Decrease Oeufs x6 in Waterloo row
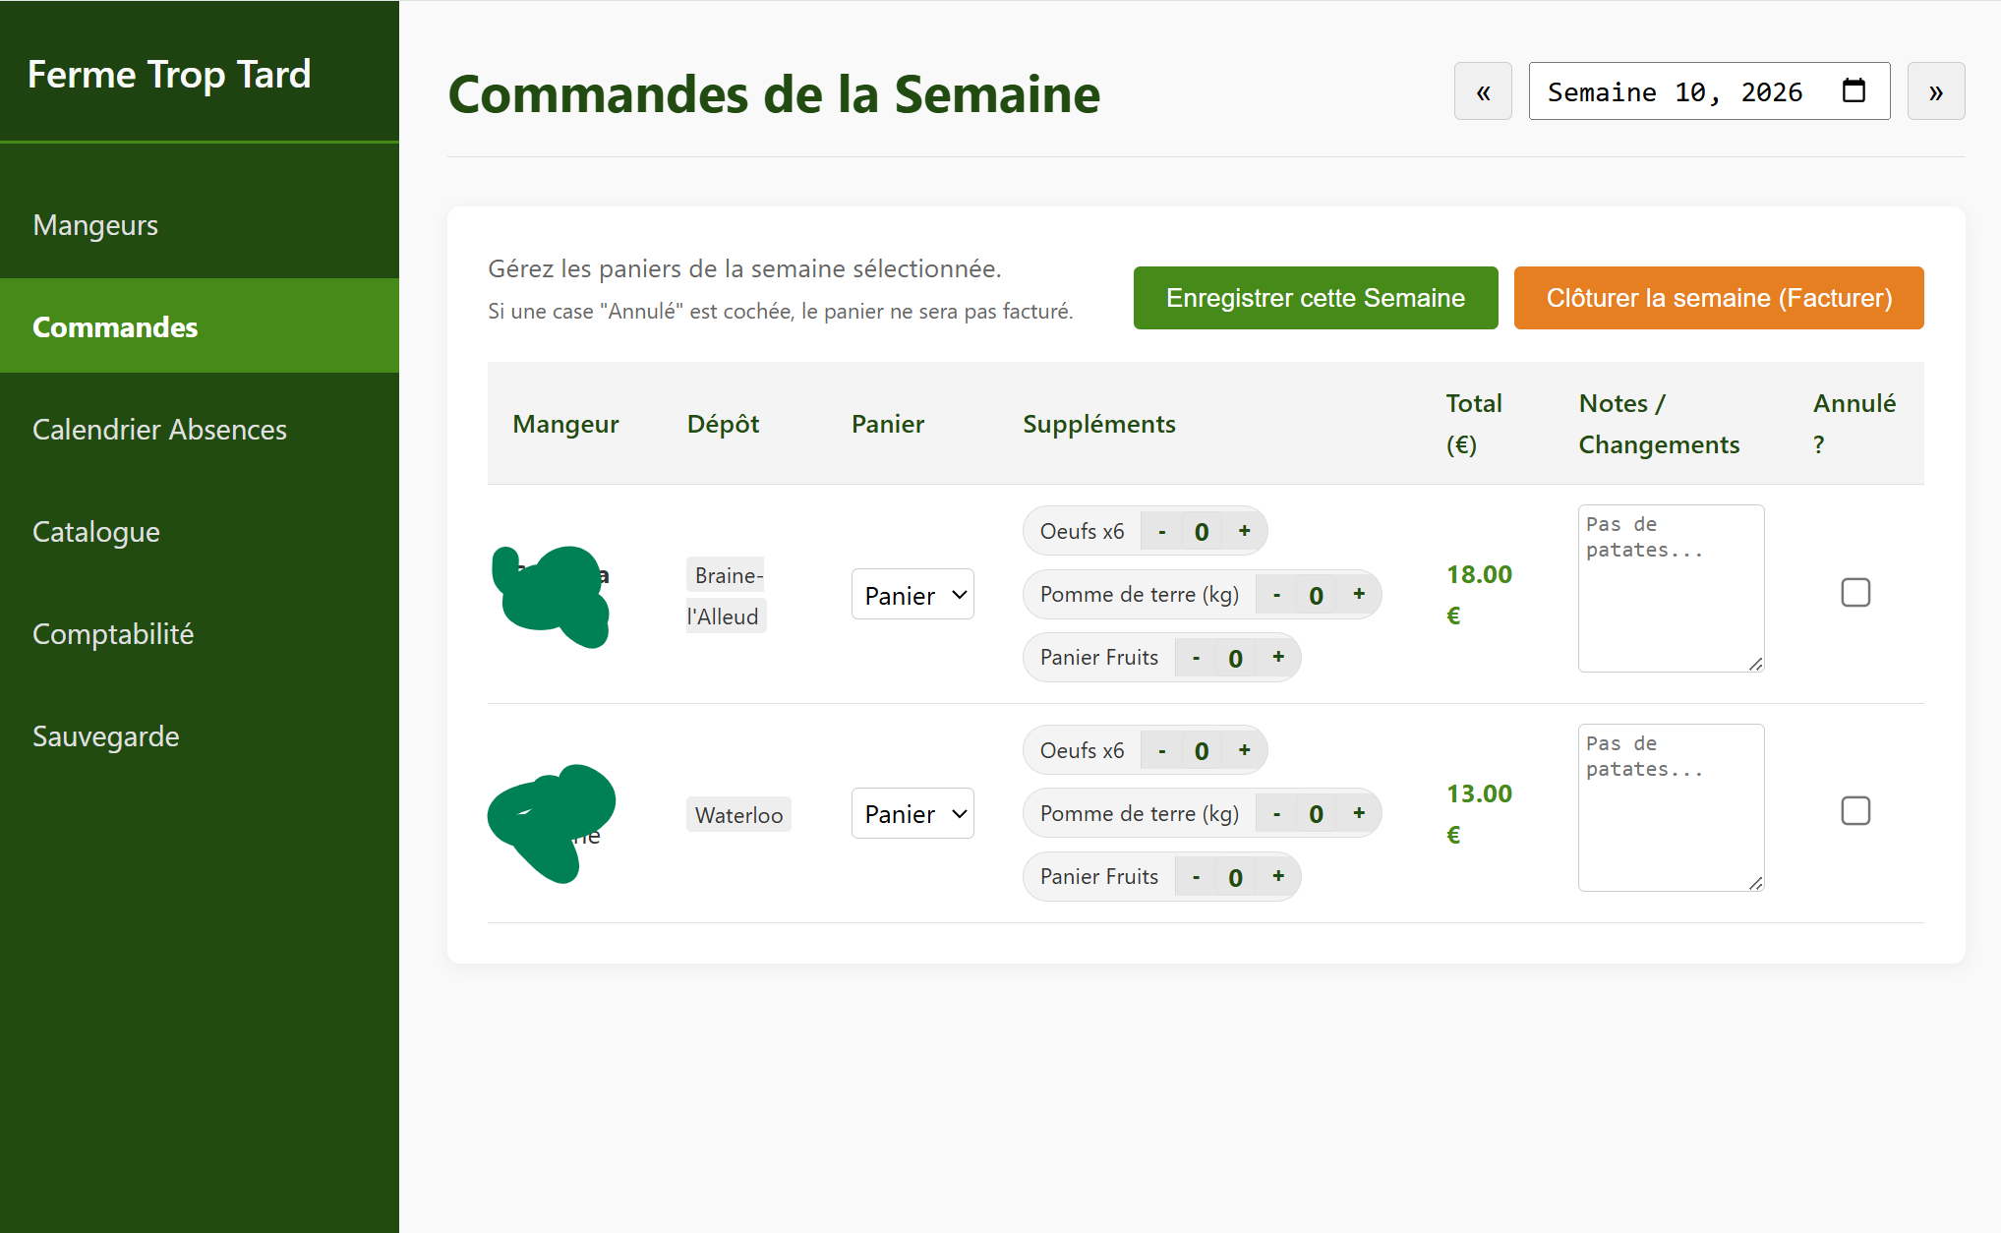This screenshot has height=1233, width=2001. pyautogui.click(x=1162, y=751)
